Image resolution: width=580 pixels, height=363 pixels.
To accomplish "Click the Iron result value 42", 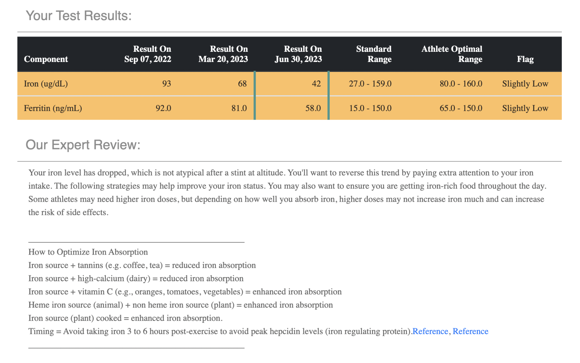I will pyautogui.click(x=316, y=84).
